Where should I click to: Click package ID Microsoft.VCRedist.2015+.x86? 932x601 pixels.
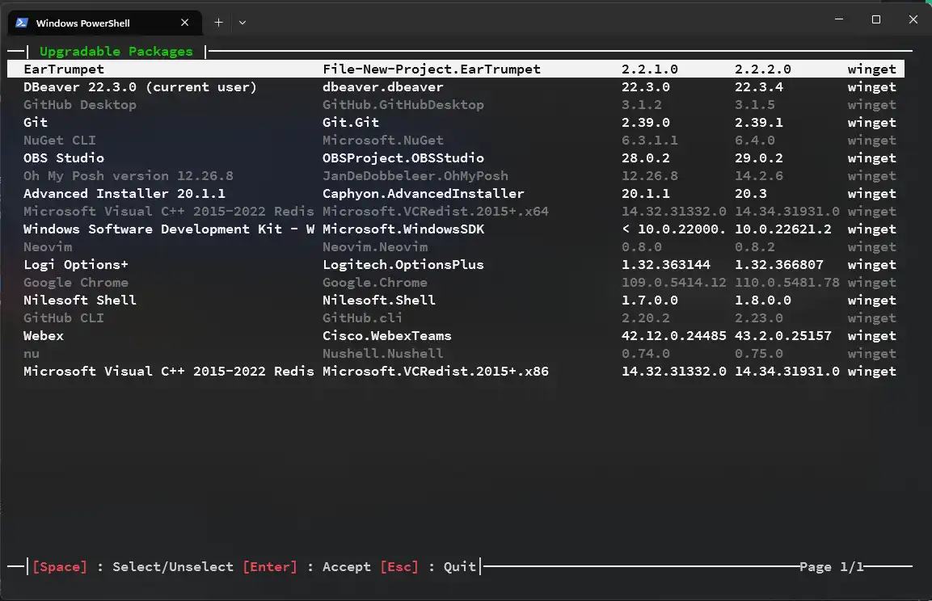(436, 371)
